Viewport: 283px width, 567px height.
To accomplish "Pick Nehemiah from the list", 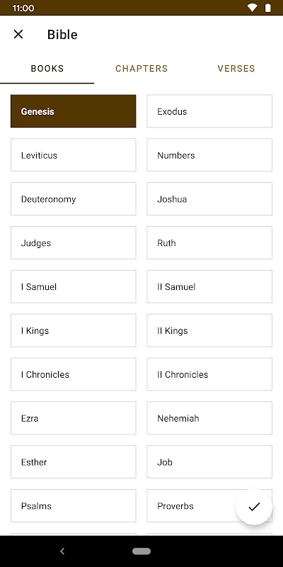I will pos(209,418).
